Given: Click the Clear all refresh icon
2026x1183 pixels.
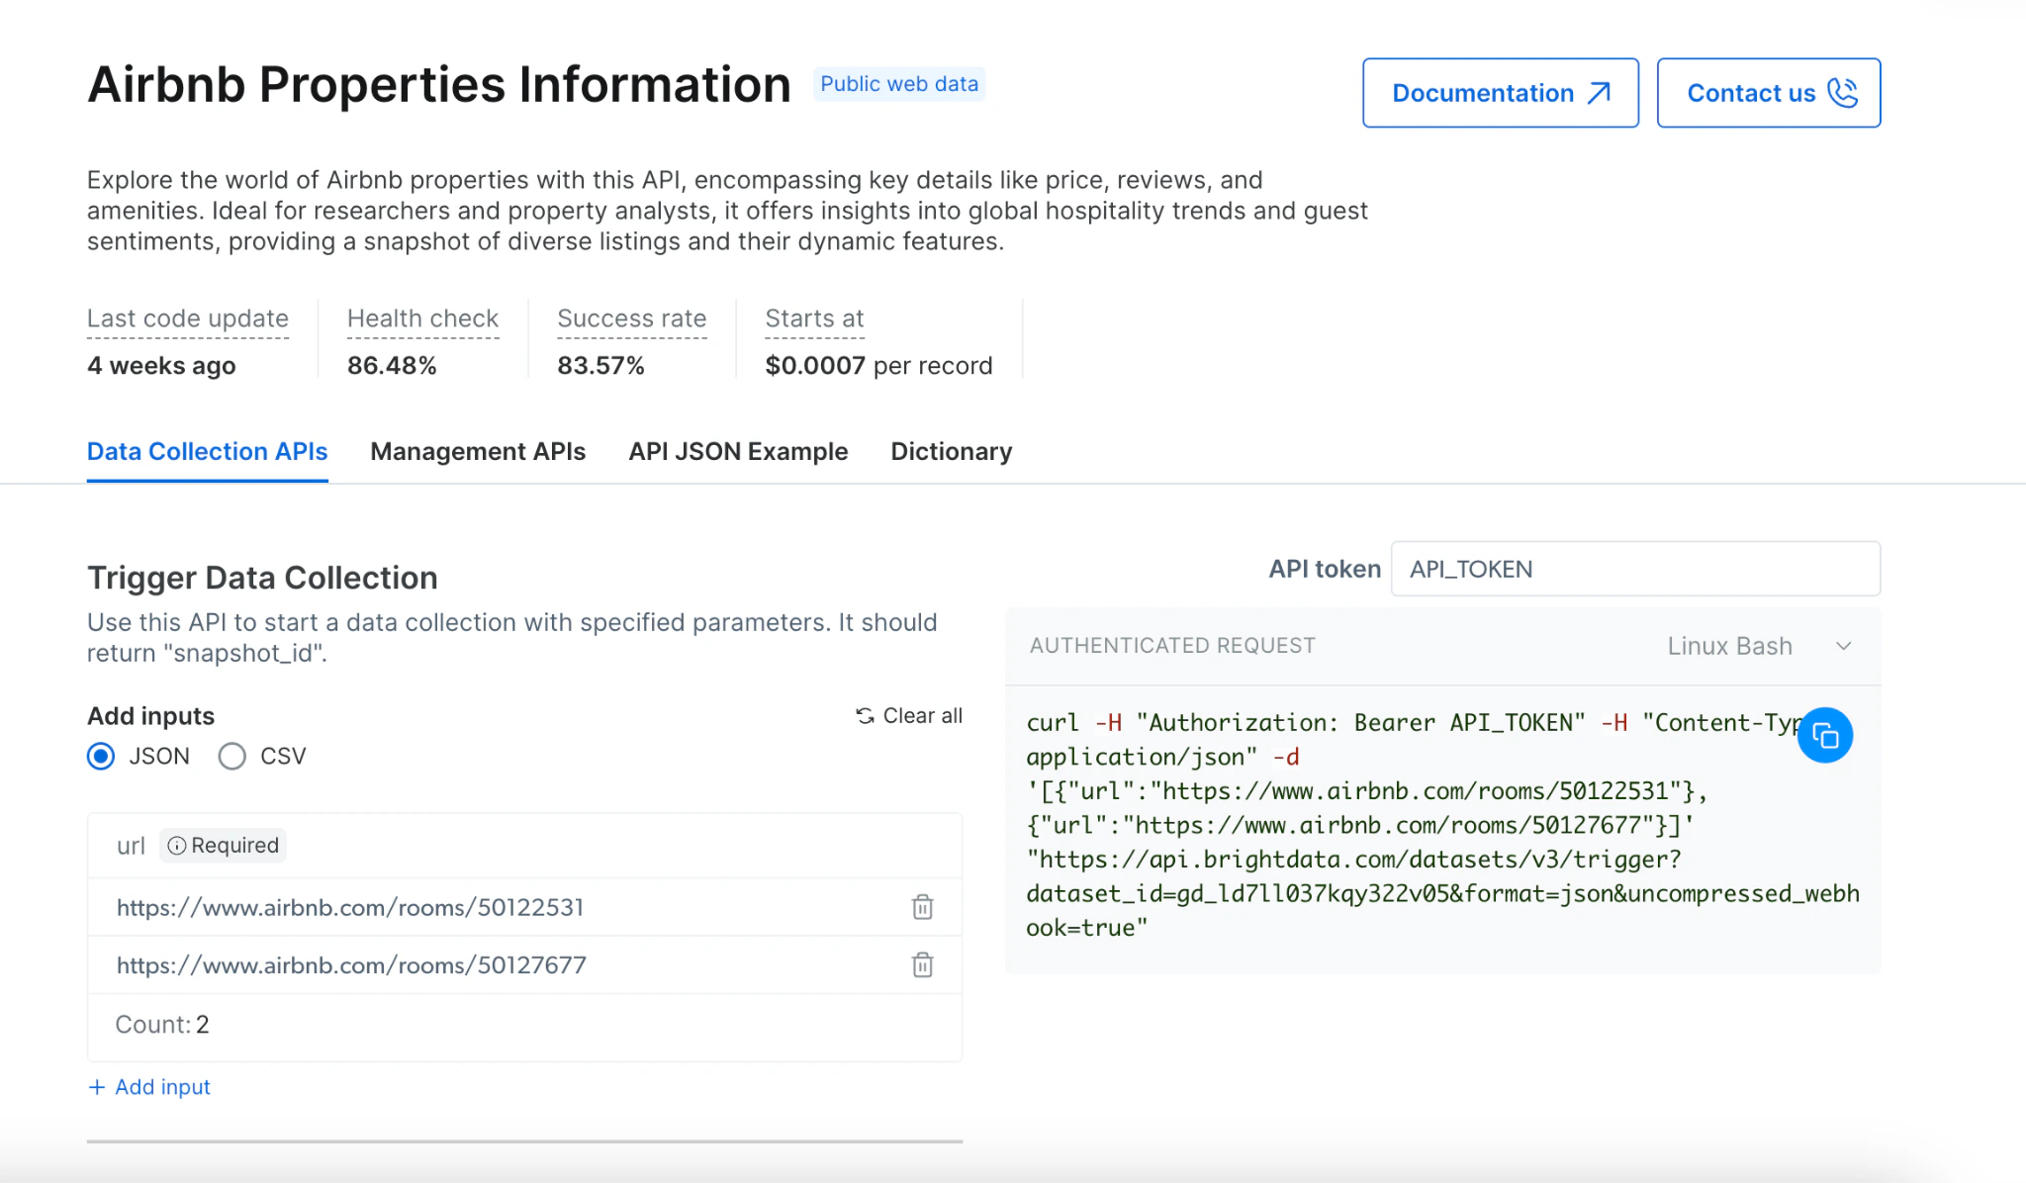Looking at the screenshot, I should tap(865, 716).
